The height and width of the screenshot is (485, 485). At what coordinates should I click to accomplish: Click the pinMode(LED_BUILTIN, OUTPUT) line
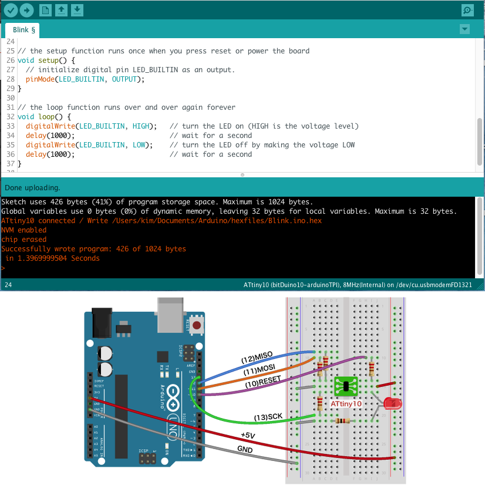point(85,79)
